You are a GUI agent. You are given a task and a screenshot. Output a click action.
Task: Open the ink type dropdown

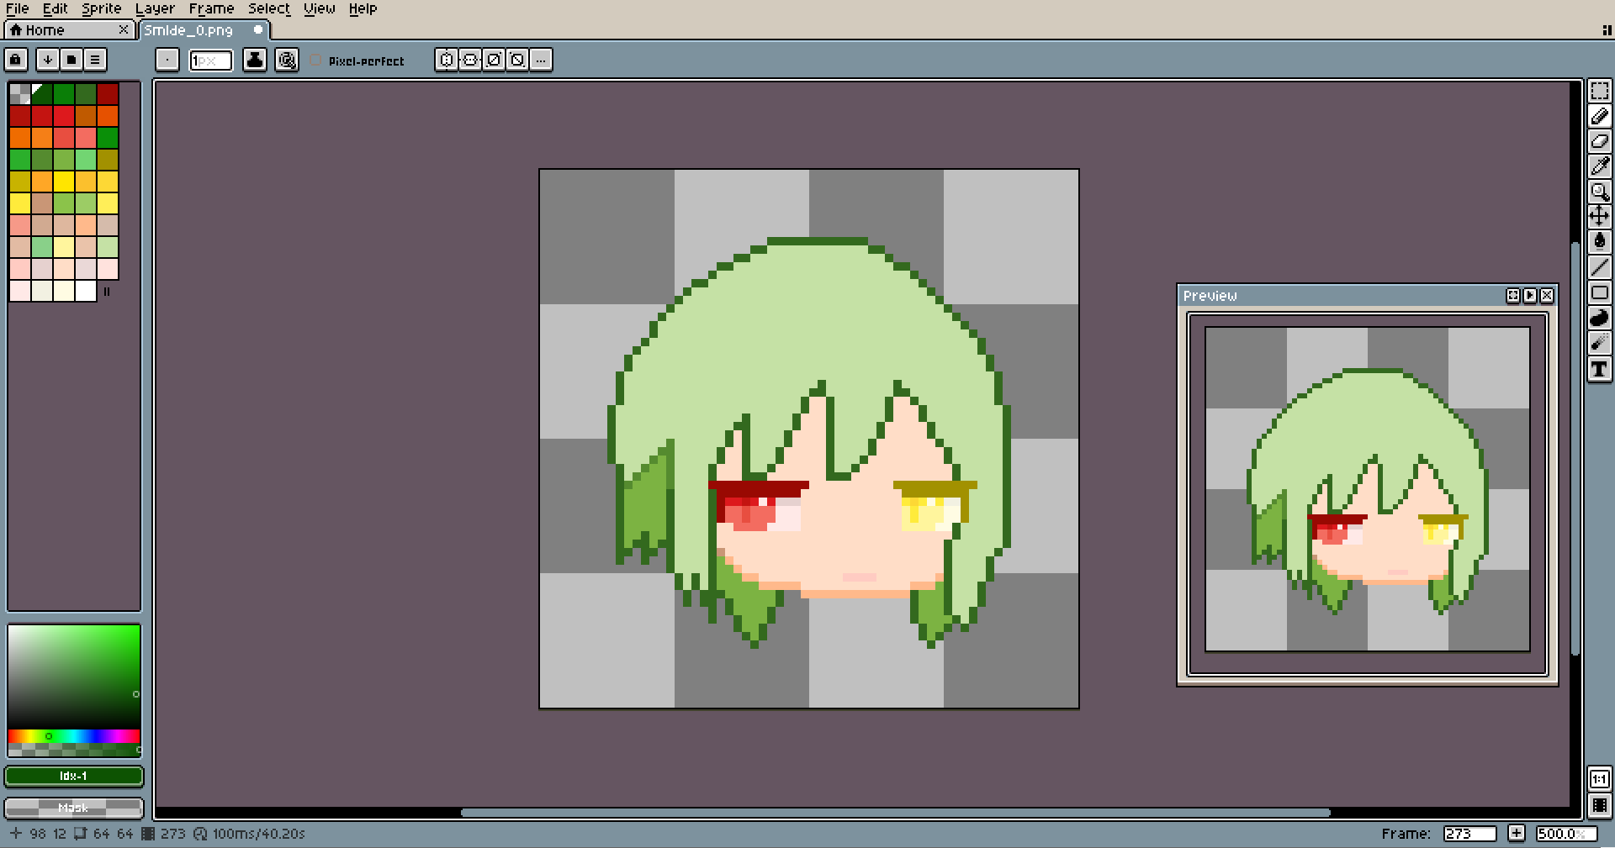(255, 60)
